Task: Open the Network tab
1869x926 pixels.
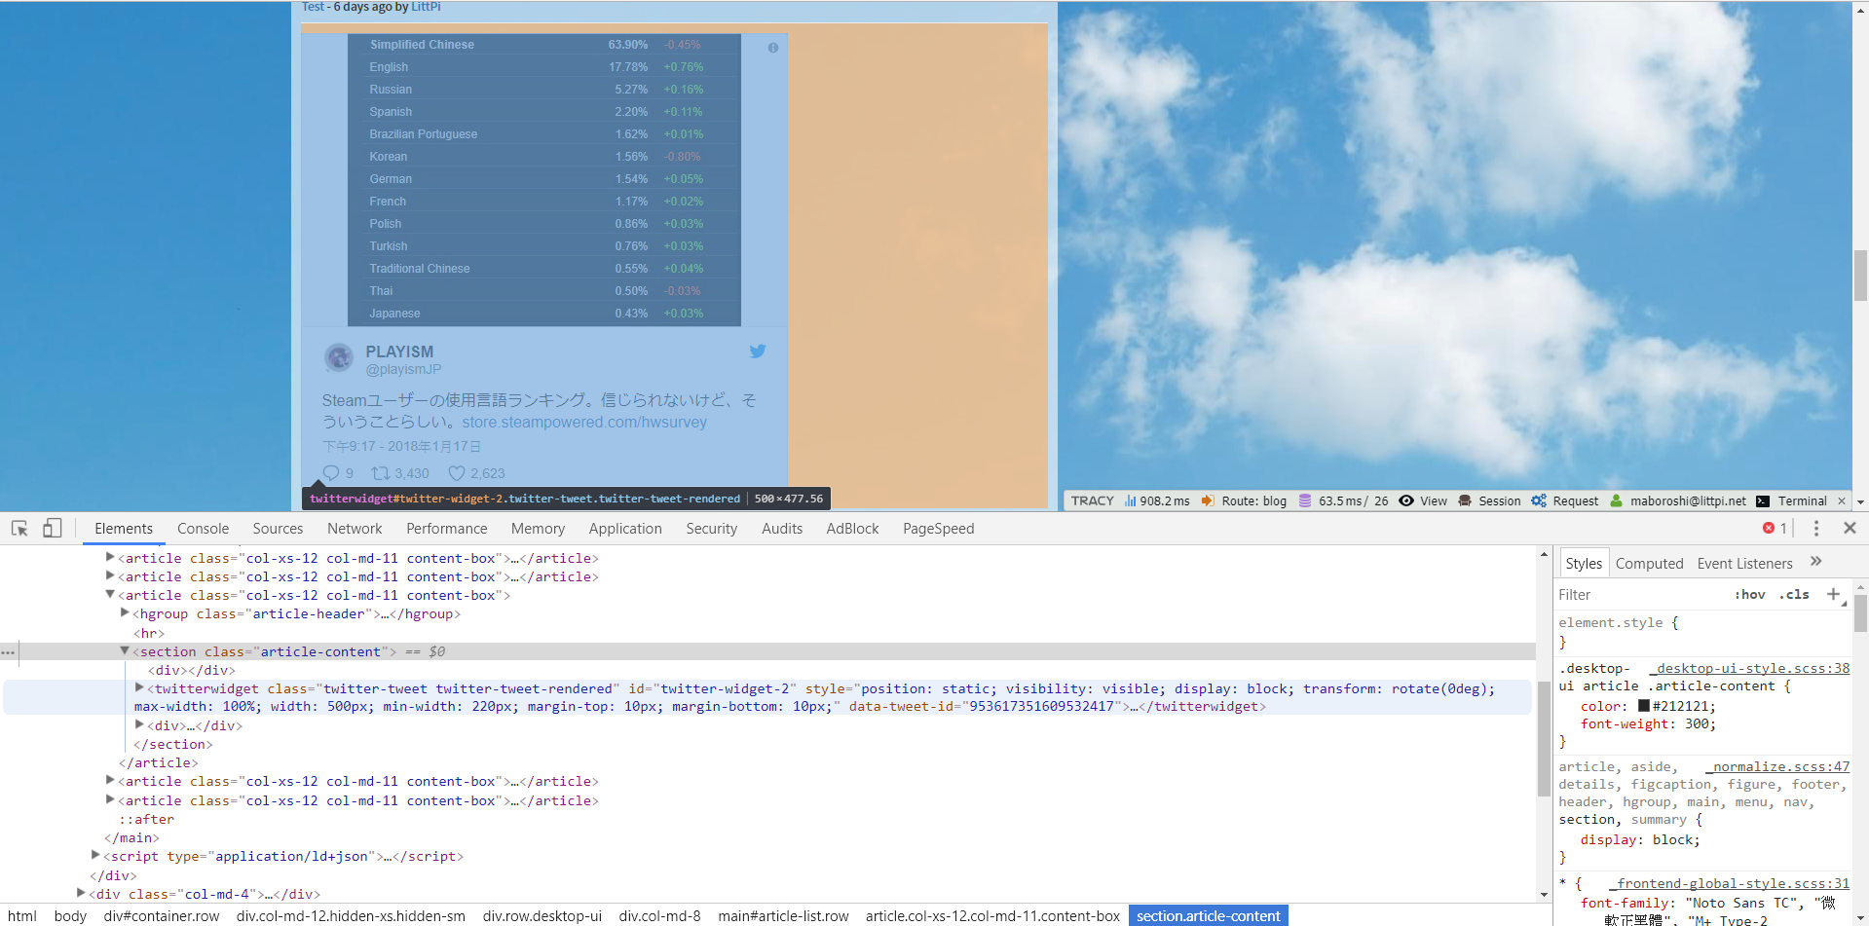Action: (355, 528)
